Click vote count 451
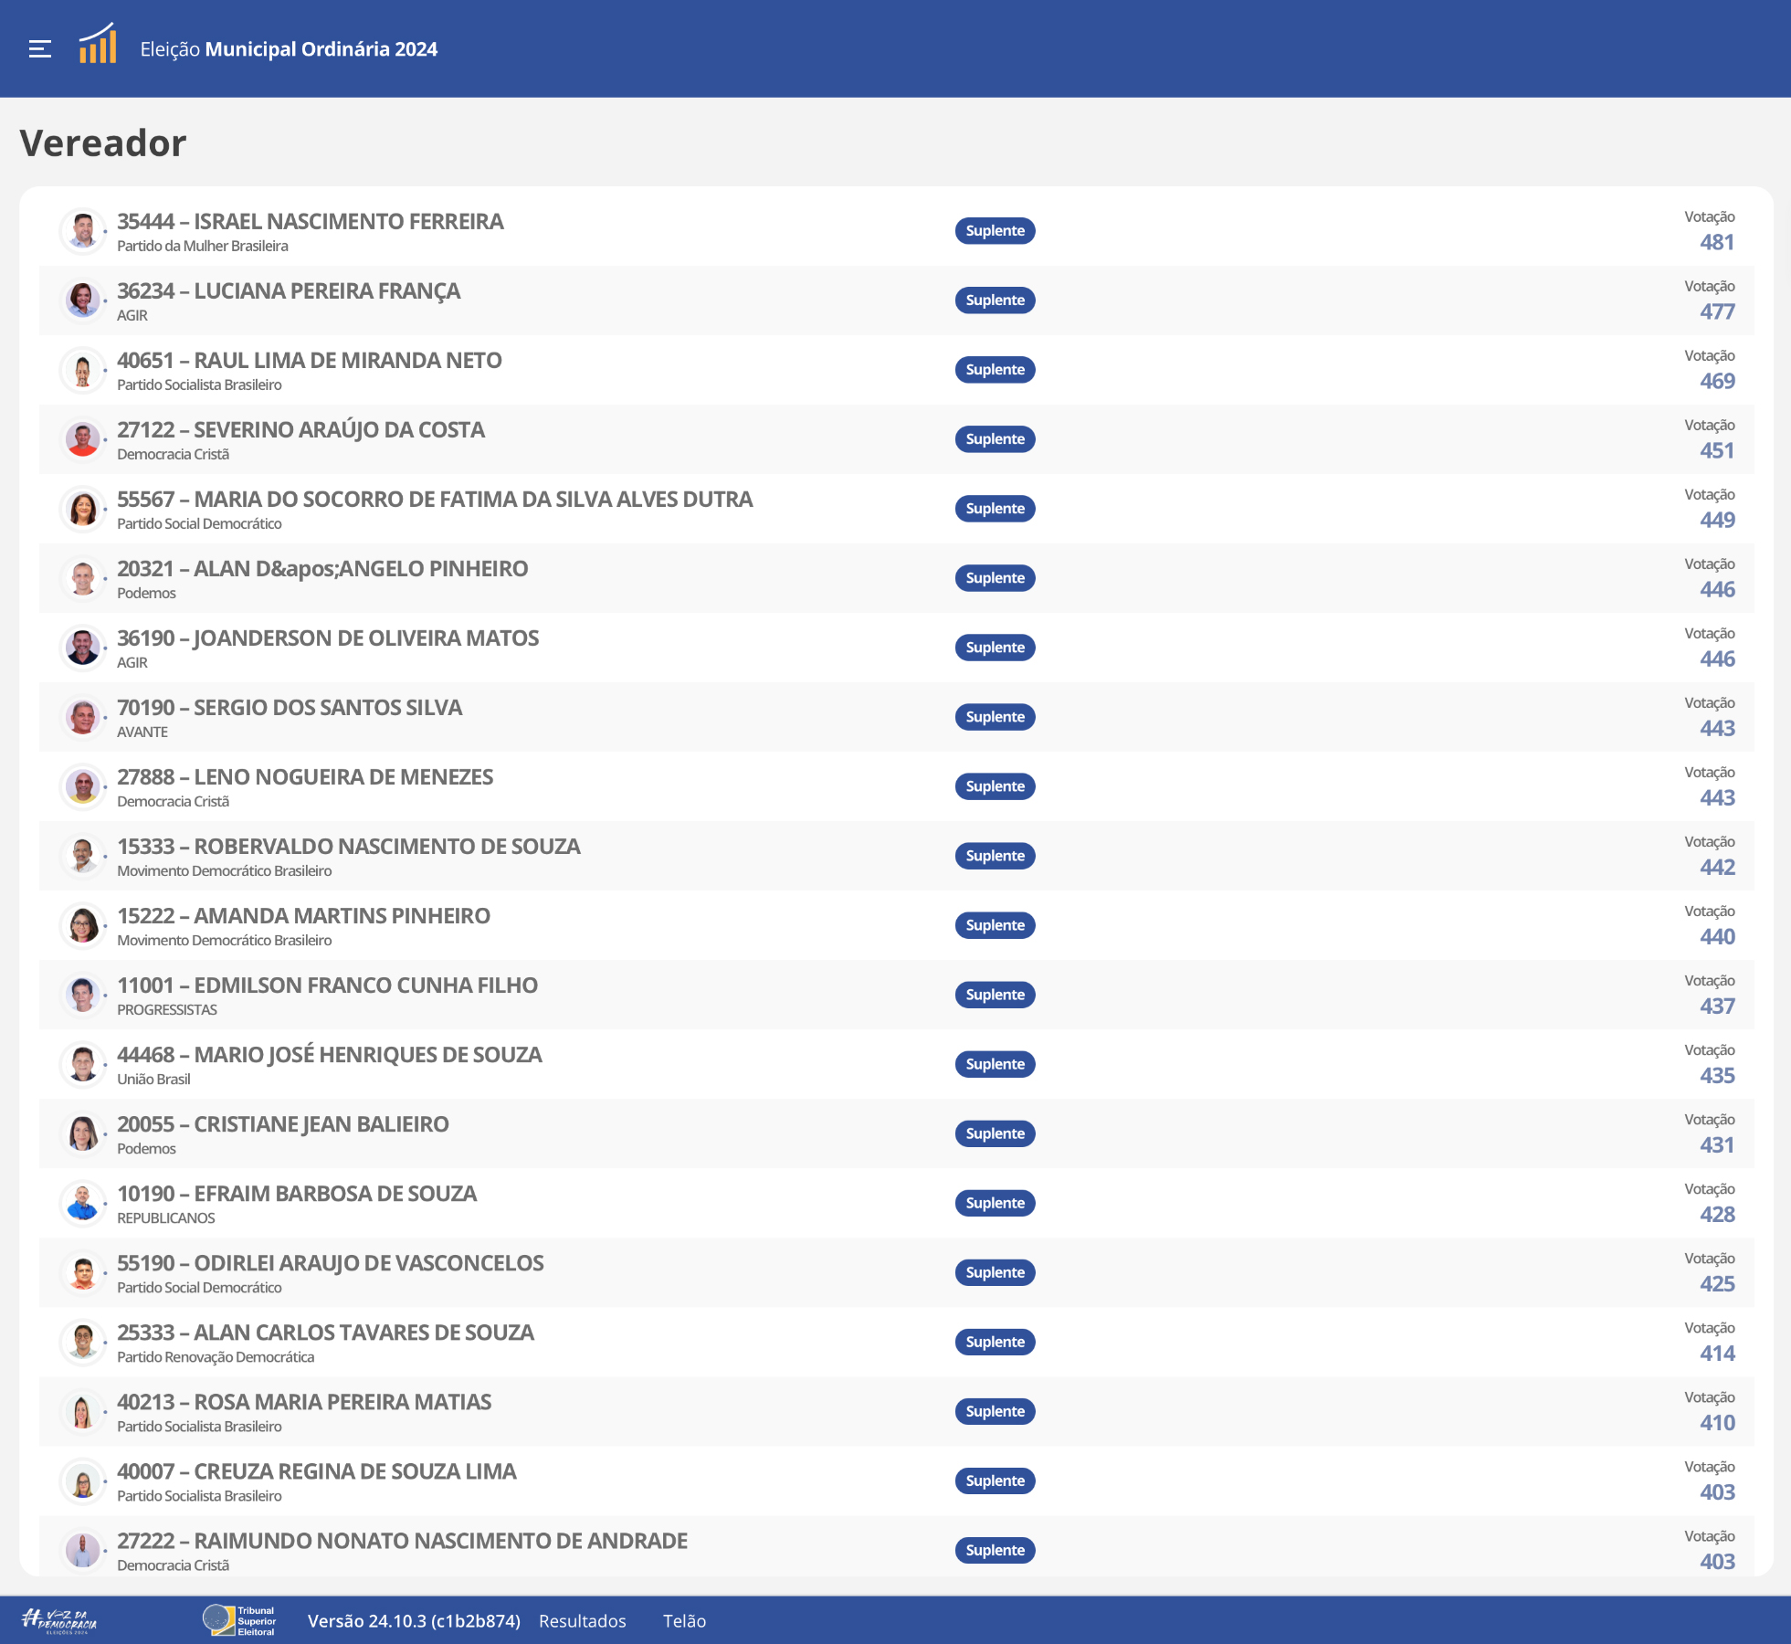Screen dimensions: 1791x1644 (1717, 451)
